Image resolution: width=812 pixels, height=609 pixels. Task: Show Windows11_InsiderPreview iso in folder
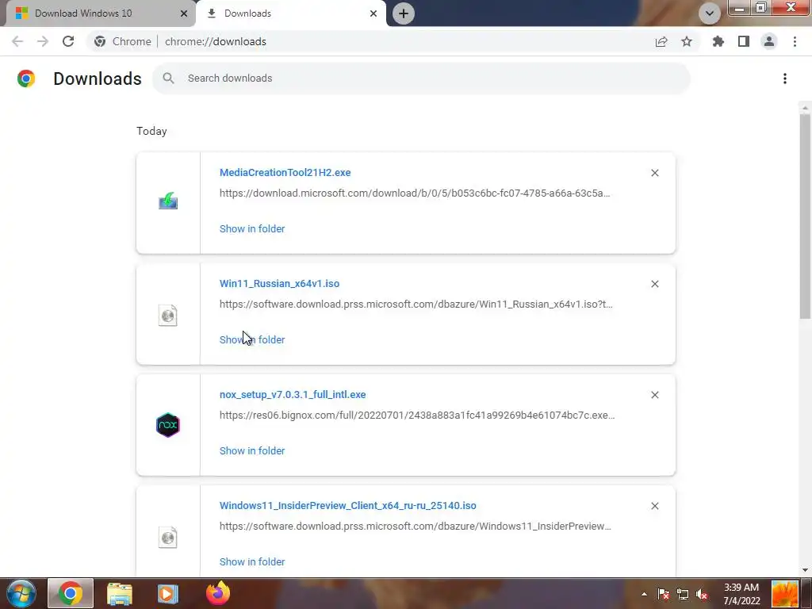[252, 562]
